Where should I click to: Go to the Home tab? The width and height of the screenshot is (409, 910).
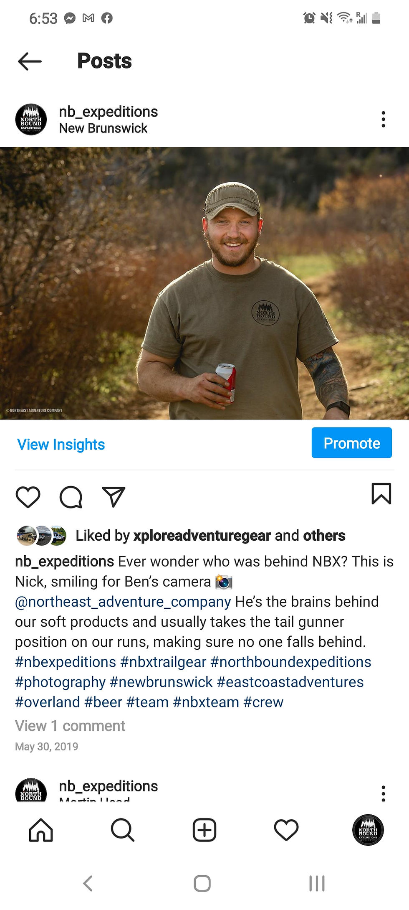point(41,830)
